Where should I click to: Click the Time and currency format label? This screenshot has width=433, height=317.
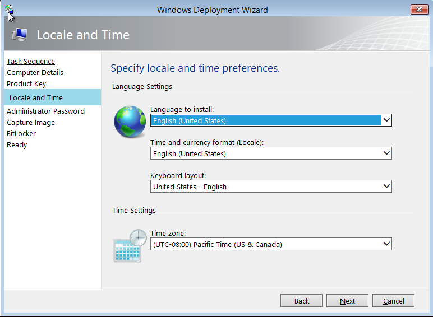point(207,142)
